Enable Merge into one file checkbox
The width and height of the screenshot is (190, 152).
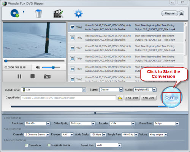coord(49,145)
